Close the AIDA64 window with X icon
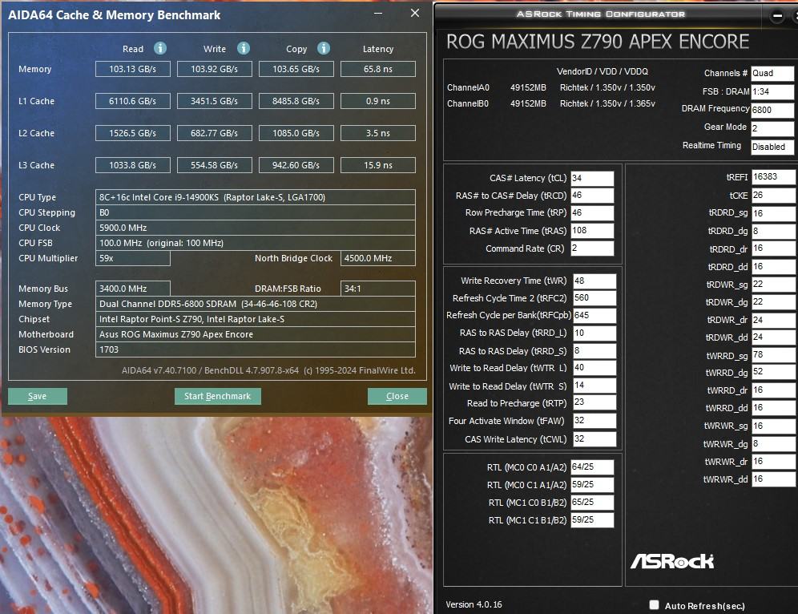Viewport: 798px width, 614px height. [415, 14]
